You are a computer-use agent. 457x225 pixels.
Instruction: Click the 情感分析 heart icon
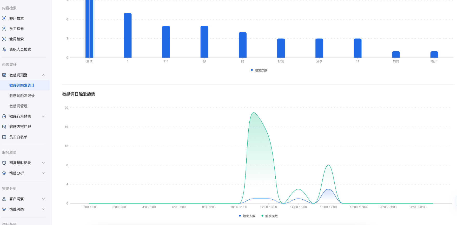4,173
